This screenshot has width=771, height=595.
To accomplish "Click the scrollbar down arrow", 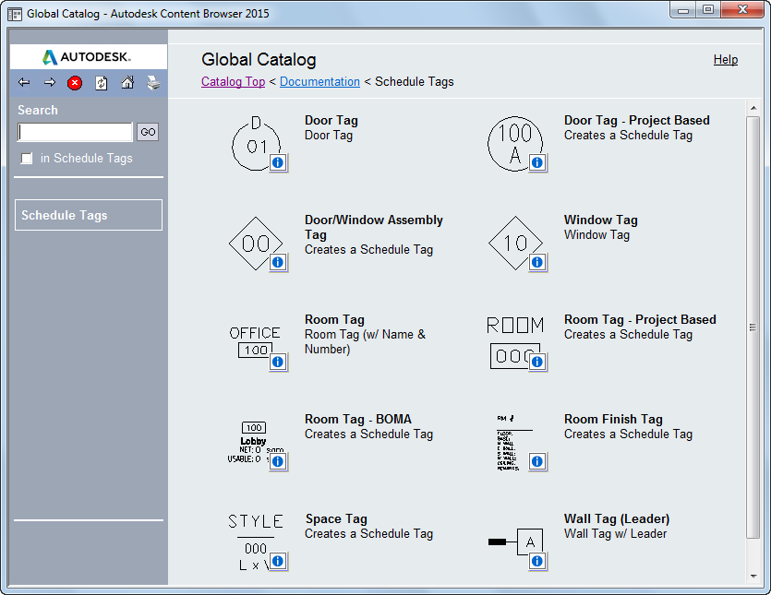I will click(753, 577).
